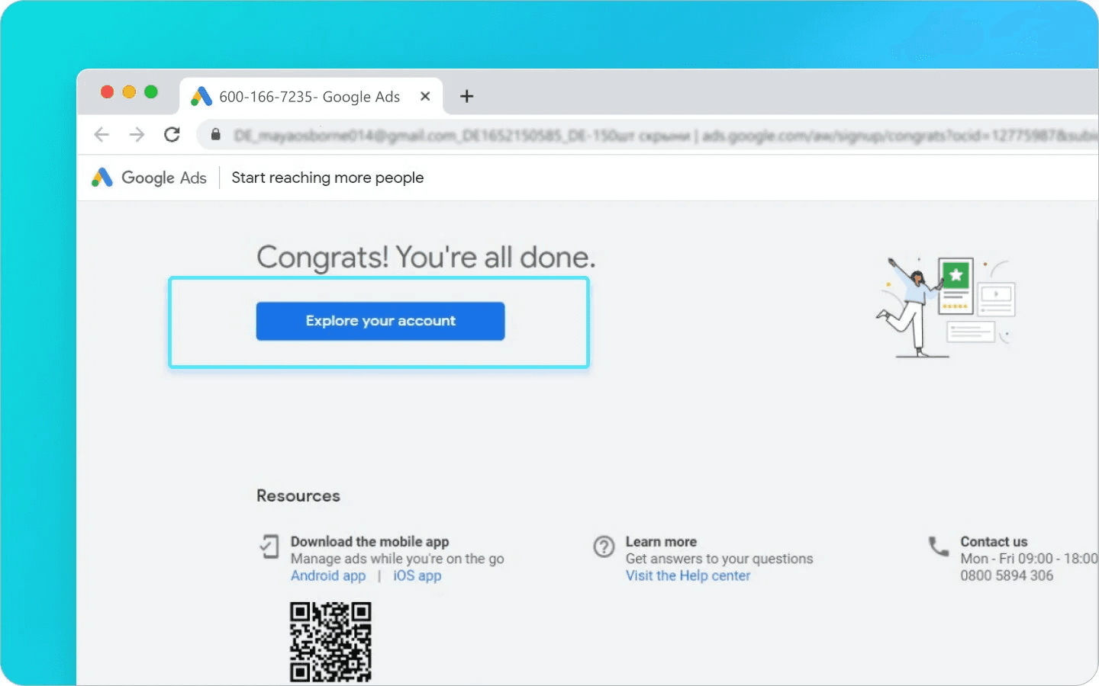Select the 600-166-7235 Google Ads tab

pos(311,96)
